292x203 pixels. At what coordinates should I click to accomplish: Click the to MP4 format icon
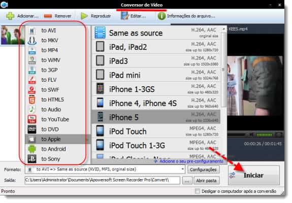[x=32, y=50]
